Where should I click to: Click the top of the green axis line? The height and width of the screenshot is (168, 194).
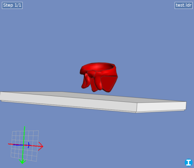(24, 127)
